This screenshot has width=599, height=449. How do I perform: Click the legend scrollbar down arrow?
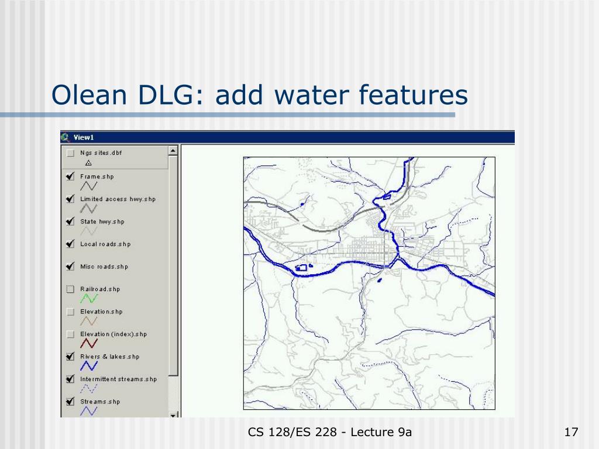coord(173,415)
